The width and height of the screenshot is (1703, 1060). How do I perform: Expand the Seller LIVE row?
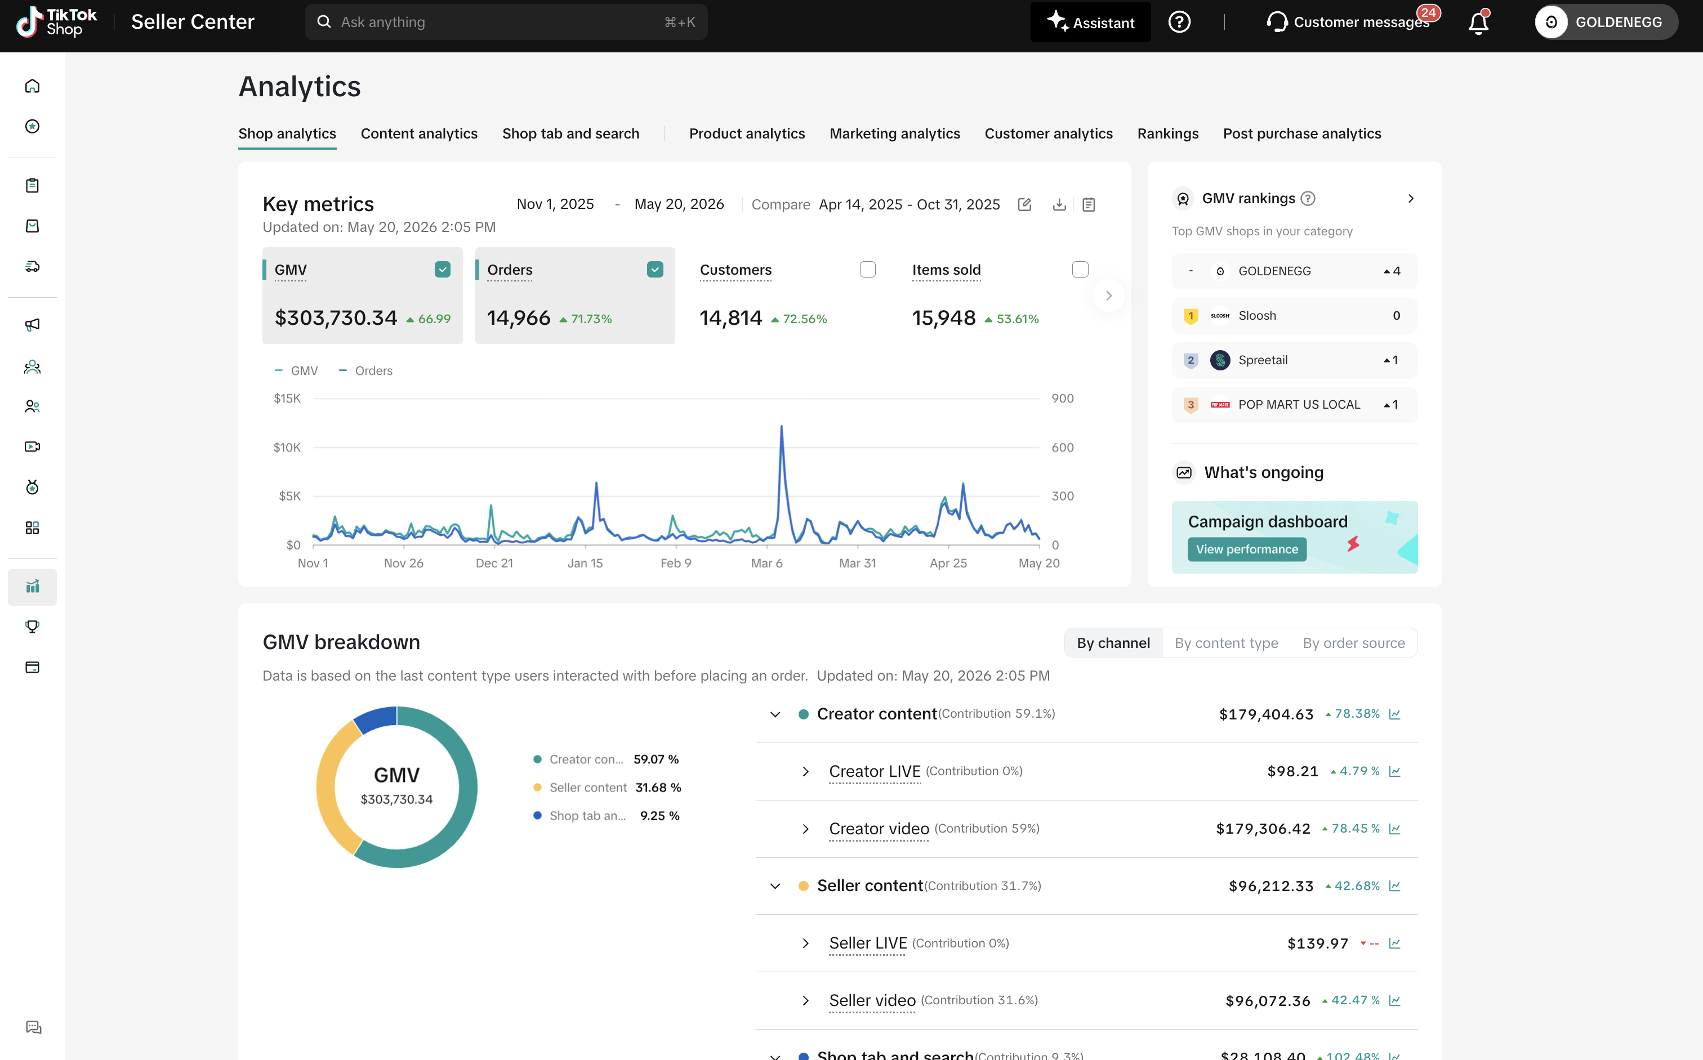805,943
